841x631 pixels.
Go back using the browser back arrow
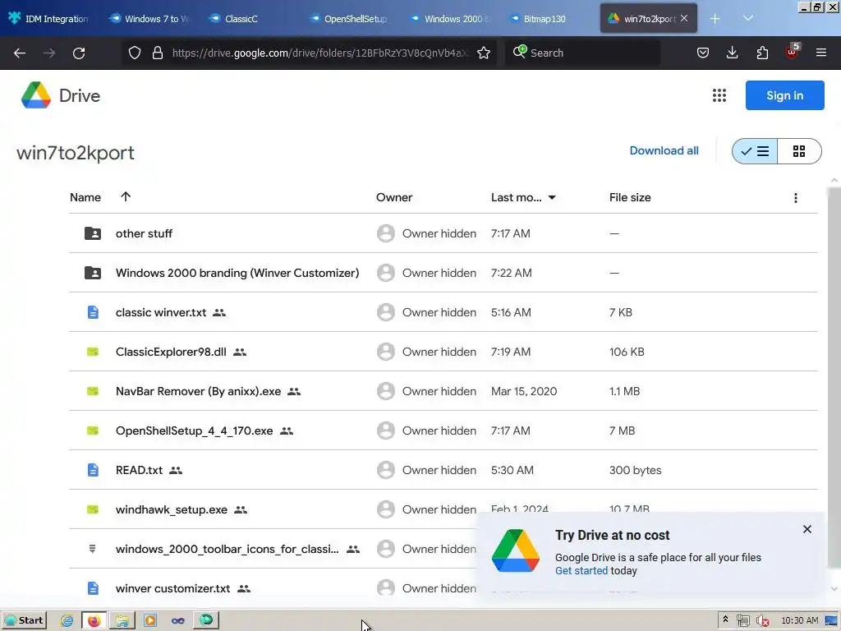point(20,53)
